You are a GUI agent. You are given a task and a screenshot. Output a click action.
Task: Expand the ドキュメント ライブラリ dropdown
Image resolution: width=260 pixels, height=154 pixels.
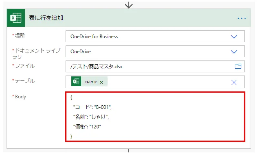(x=234, y=52)
